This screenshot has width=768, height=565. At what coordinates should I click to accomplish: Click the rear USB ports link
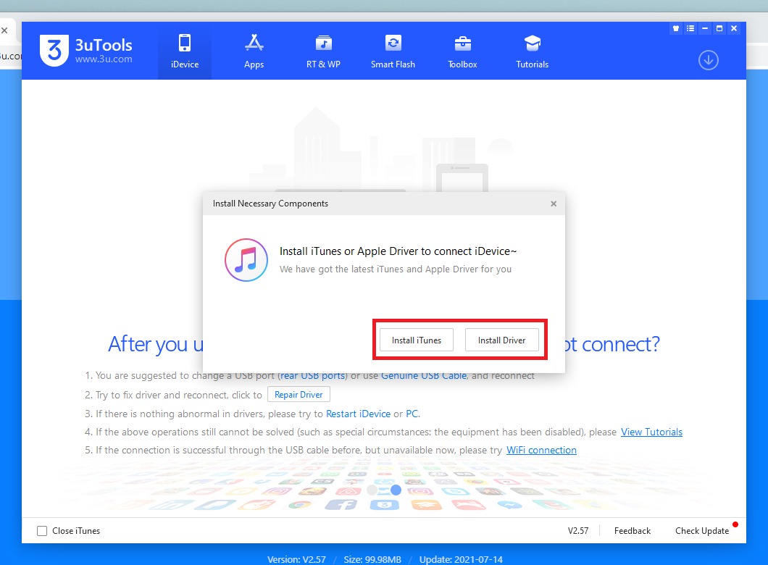[x=312, y=376]
